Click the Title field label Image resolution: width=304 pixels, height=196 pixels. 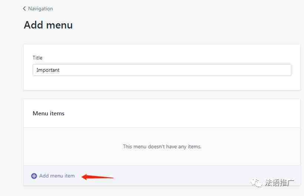pyautogui.click(x=37, y=58)
